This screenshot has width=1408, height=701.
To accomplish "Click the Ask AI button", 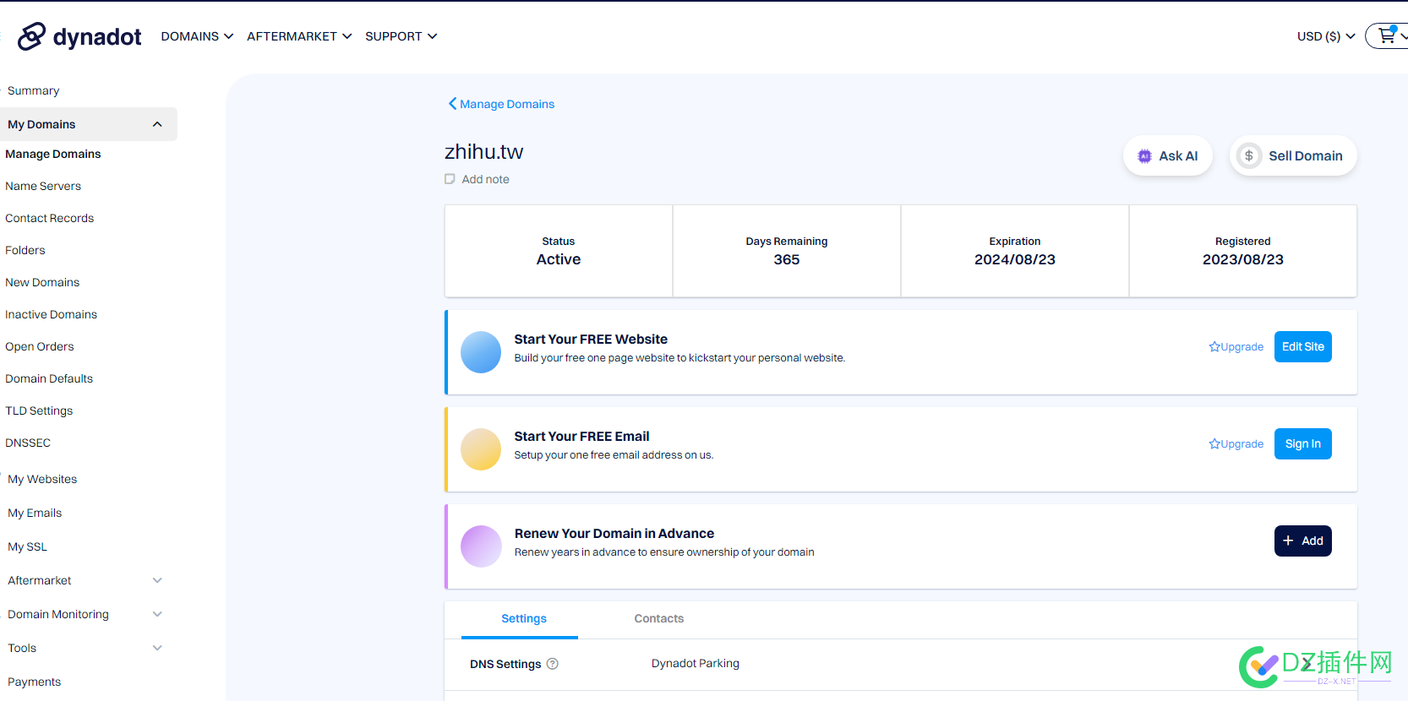I will pos(1168,156).
